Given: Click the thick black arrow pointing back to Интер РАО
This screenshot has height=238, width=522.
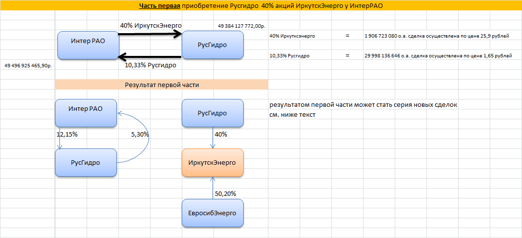Looking at the screenshot, I should 150,56.
